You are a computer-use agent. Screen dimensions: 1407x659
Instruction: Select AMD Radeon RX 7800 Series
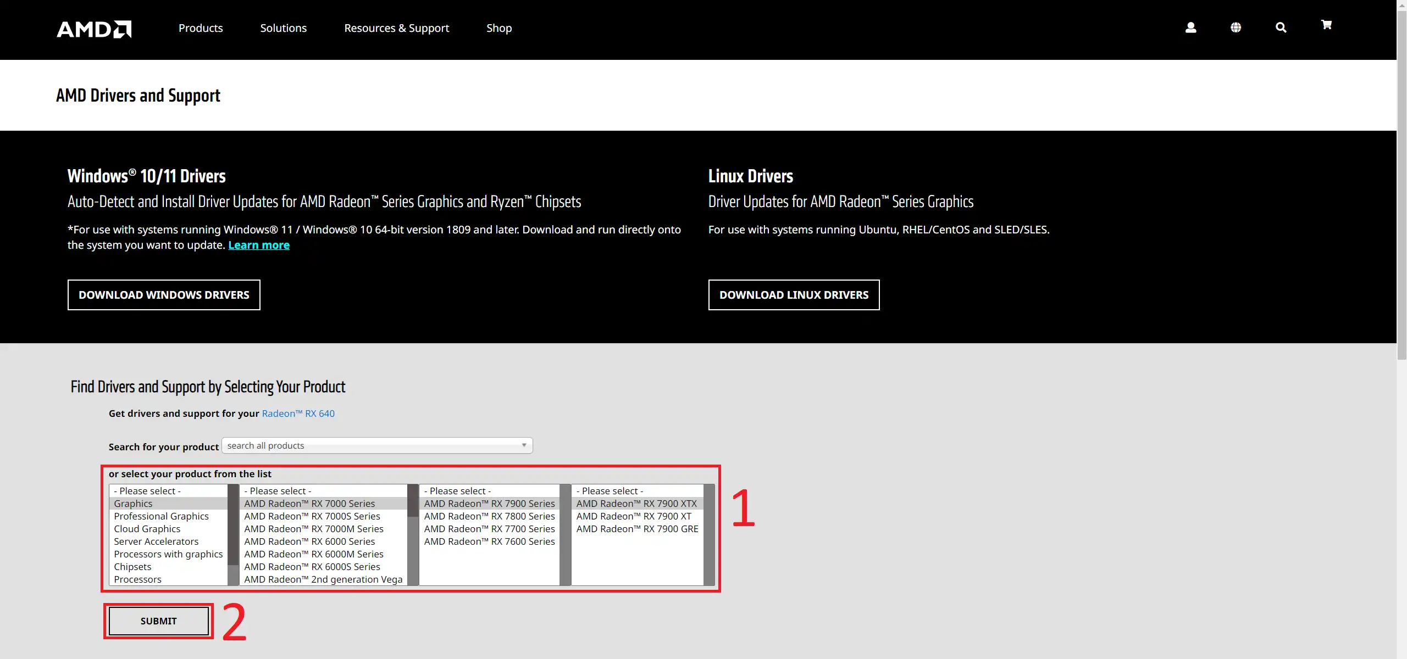tap(489, 516)
